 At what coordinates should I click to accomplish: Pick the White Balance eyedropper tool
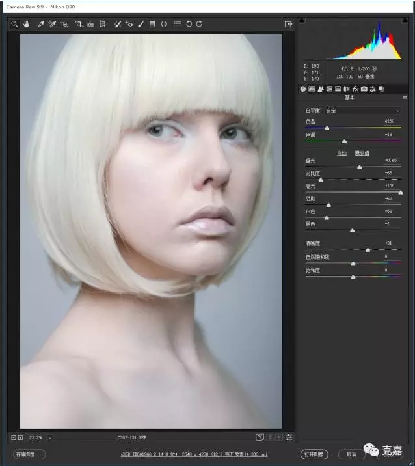(40, 24)
